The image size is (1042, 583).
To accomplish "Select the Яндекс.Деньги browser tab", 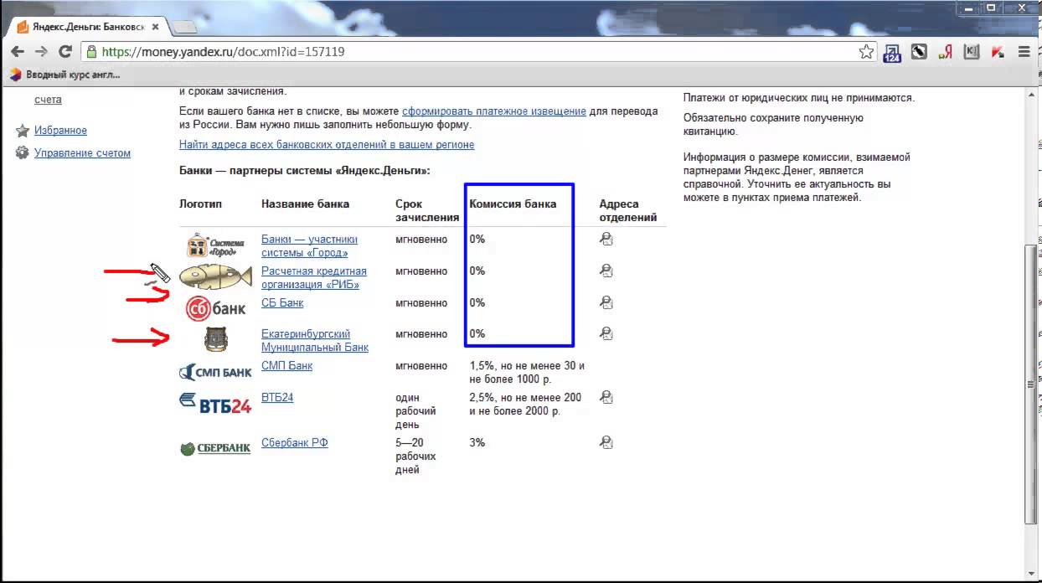I will click(87, 27).
